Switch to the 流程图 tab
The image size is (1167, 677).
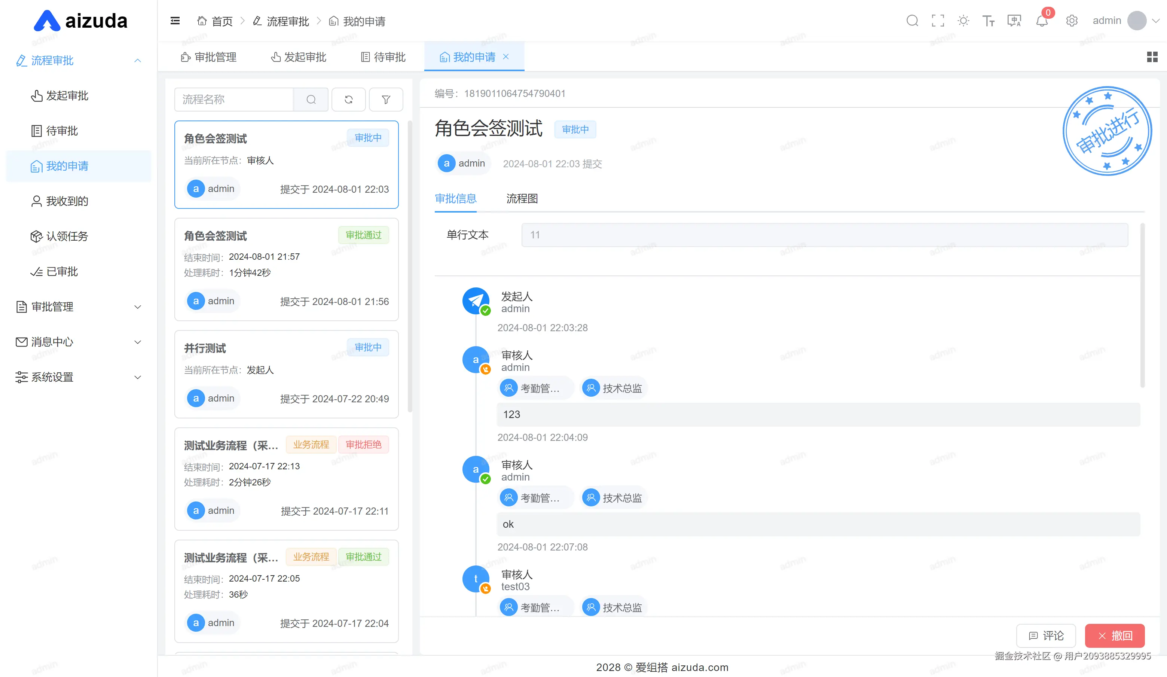click(522, 199)
